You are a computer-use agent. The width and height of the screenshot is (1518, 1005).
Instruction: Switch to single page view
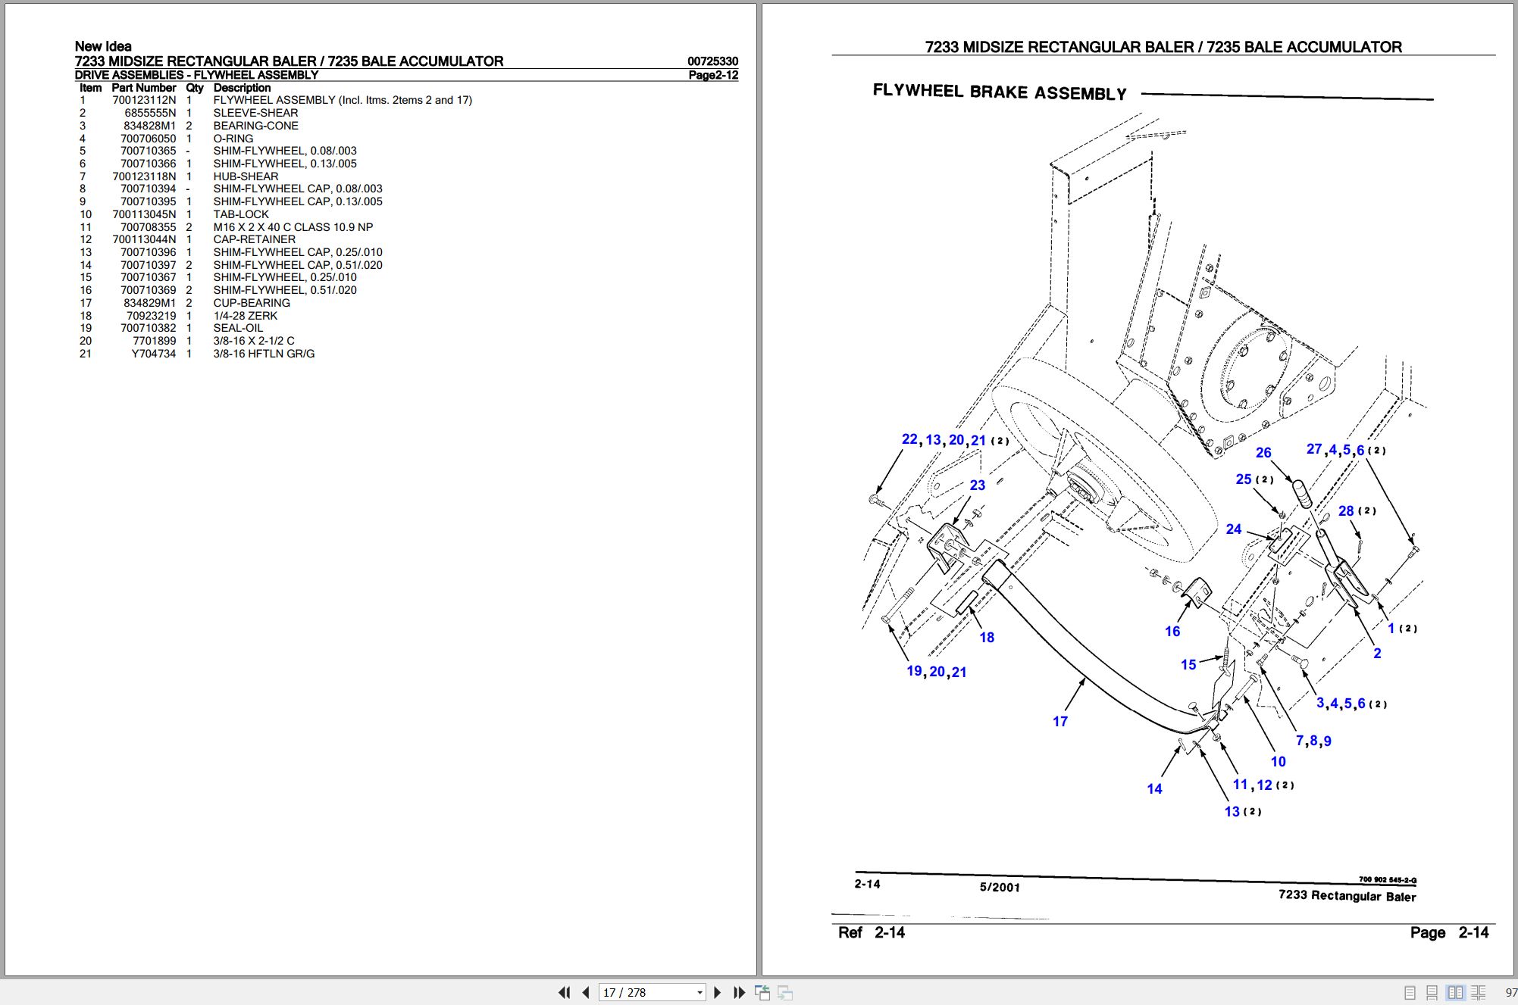(1410, 992)
